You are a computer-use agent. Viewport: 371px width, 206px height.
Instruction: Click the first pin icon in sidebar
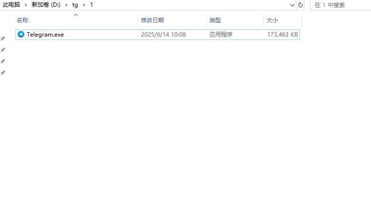tap(3, 38)
